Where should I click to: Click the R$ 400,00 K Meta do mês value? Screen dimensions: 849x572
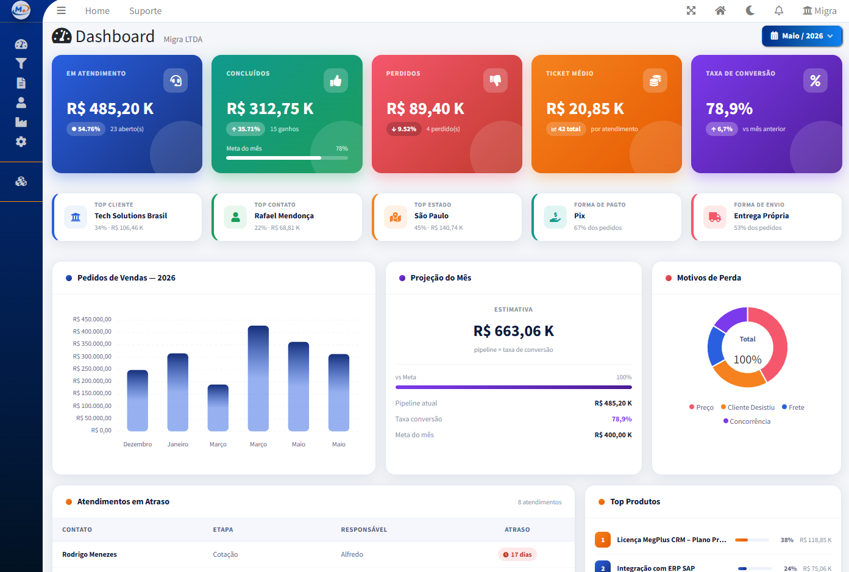pyautogui.click(x=613, y=435)
